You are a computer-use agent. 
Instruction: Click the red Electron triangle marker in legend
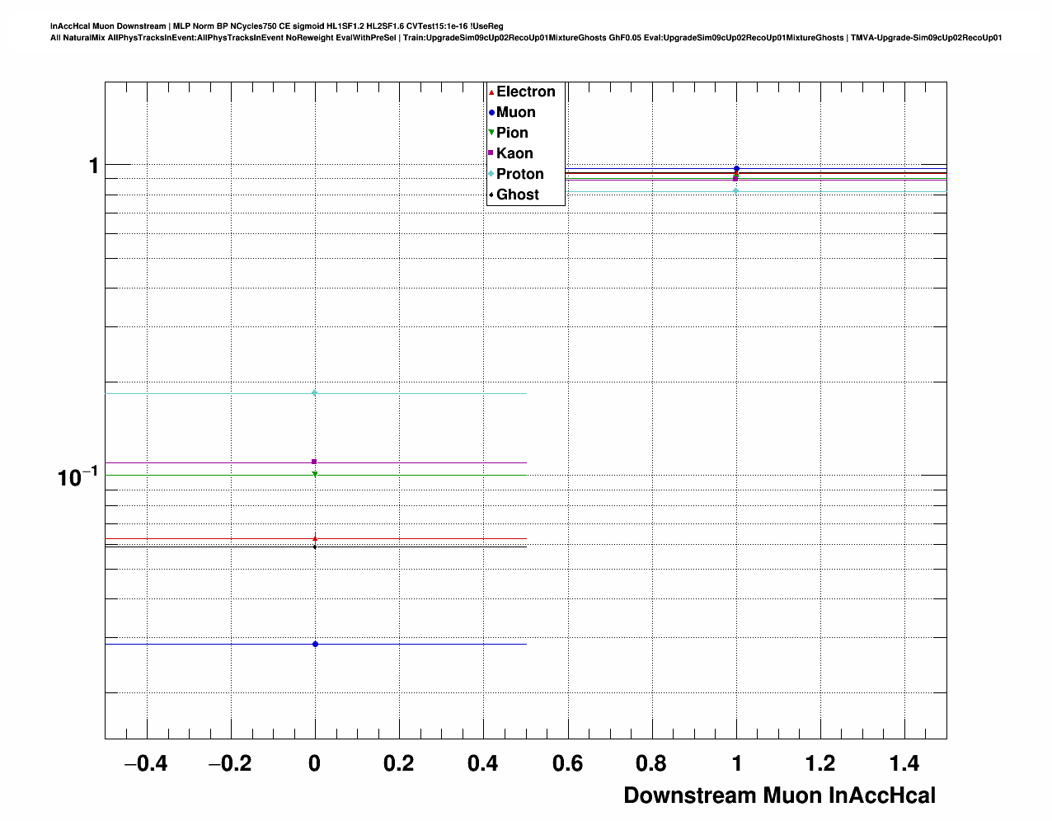[491, 92]
